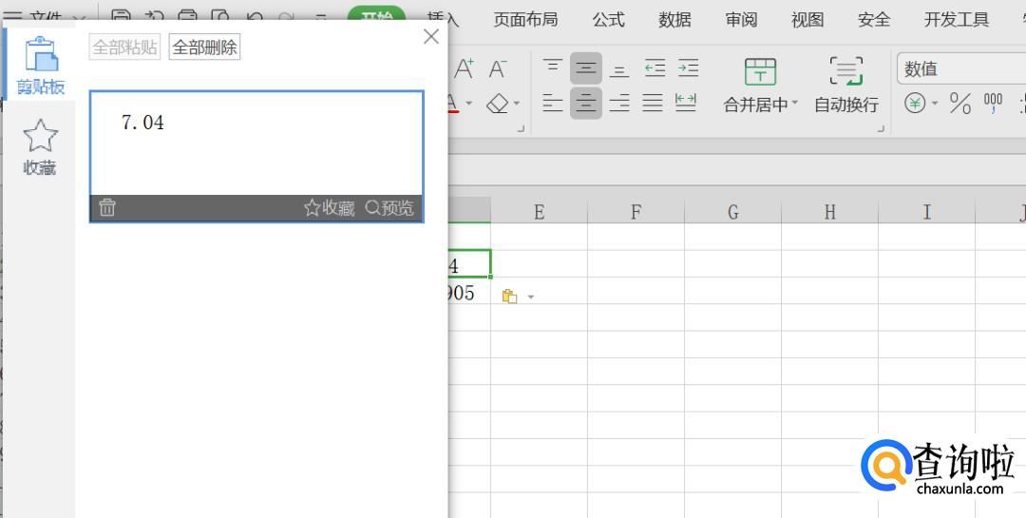
Task: Switch to the 收藏 favorites tab
Action: (x=41, y=147)
